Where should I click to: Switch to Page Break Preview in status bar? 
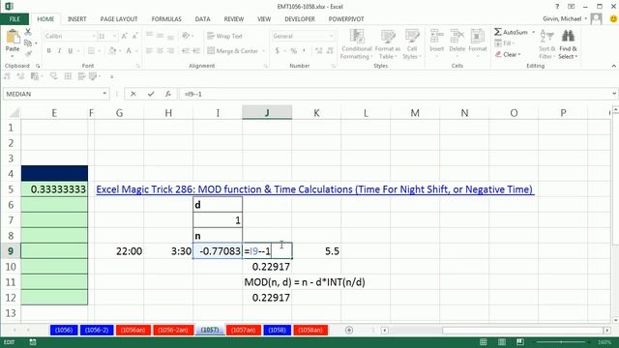[520, 342]
